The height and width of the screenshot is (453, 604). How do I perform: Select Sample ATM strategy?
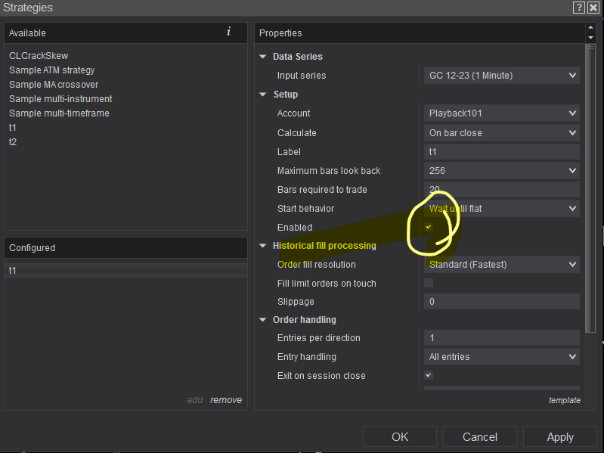point(51,70)
